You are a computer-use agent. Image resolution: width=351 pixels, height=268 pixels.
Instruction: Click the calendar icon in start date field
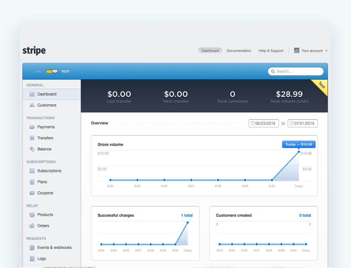click(x=253, y=123)
